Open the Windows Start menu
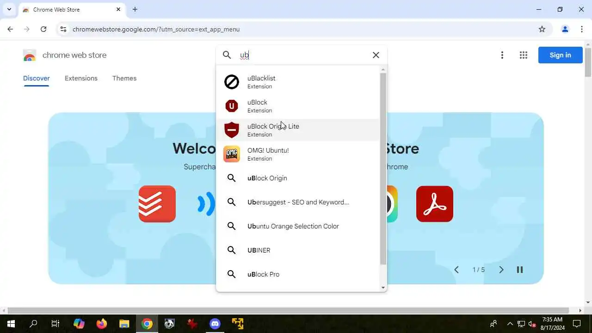The image size is (592, 333). coord(11,324)
